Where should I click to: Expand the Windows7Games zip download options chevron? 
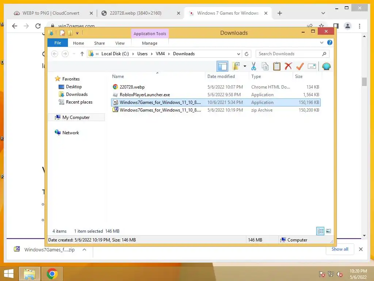click(x=84, y=250)
